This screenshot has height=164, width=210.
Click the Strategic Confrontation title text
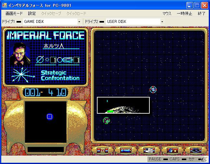(x=60, y=76)
